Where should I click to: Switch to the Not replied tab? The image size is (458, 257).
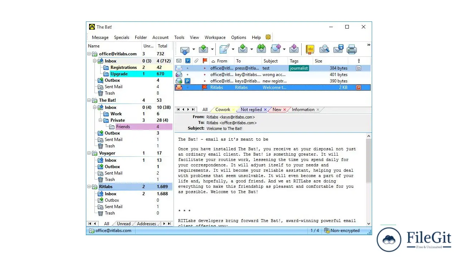point(251,110)
